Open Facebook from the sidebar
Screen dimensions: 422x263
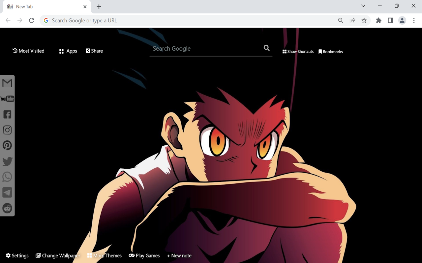(7, 114)
